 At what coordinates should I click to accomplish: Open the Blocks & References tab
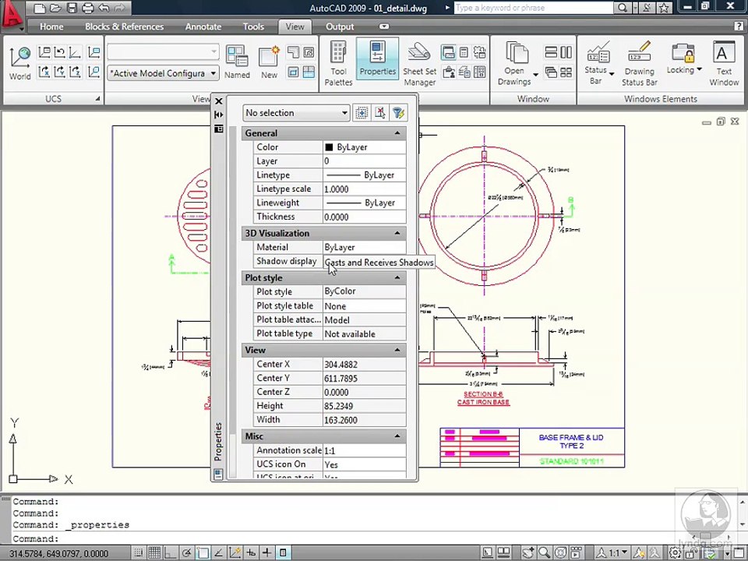(x=124, y=26)
